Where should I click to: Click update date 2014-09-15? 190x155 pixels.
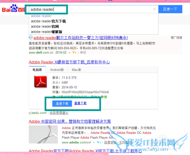(69, 87)
